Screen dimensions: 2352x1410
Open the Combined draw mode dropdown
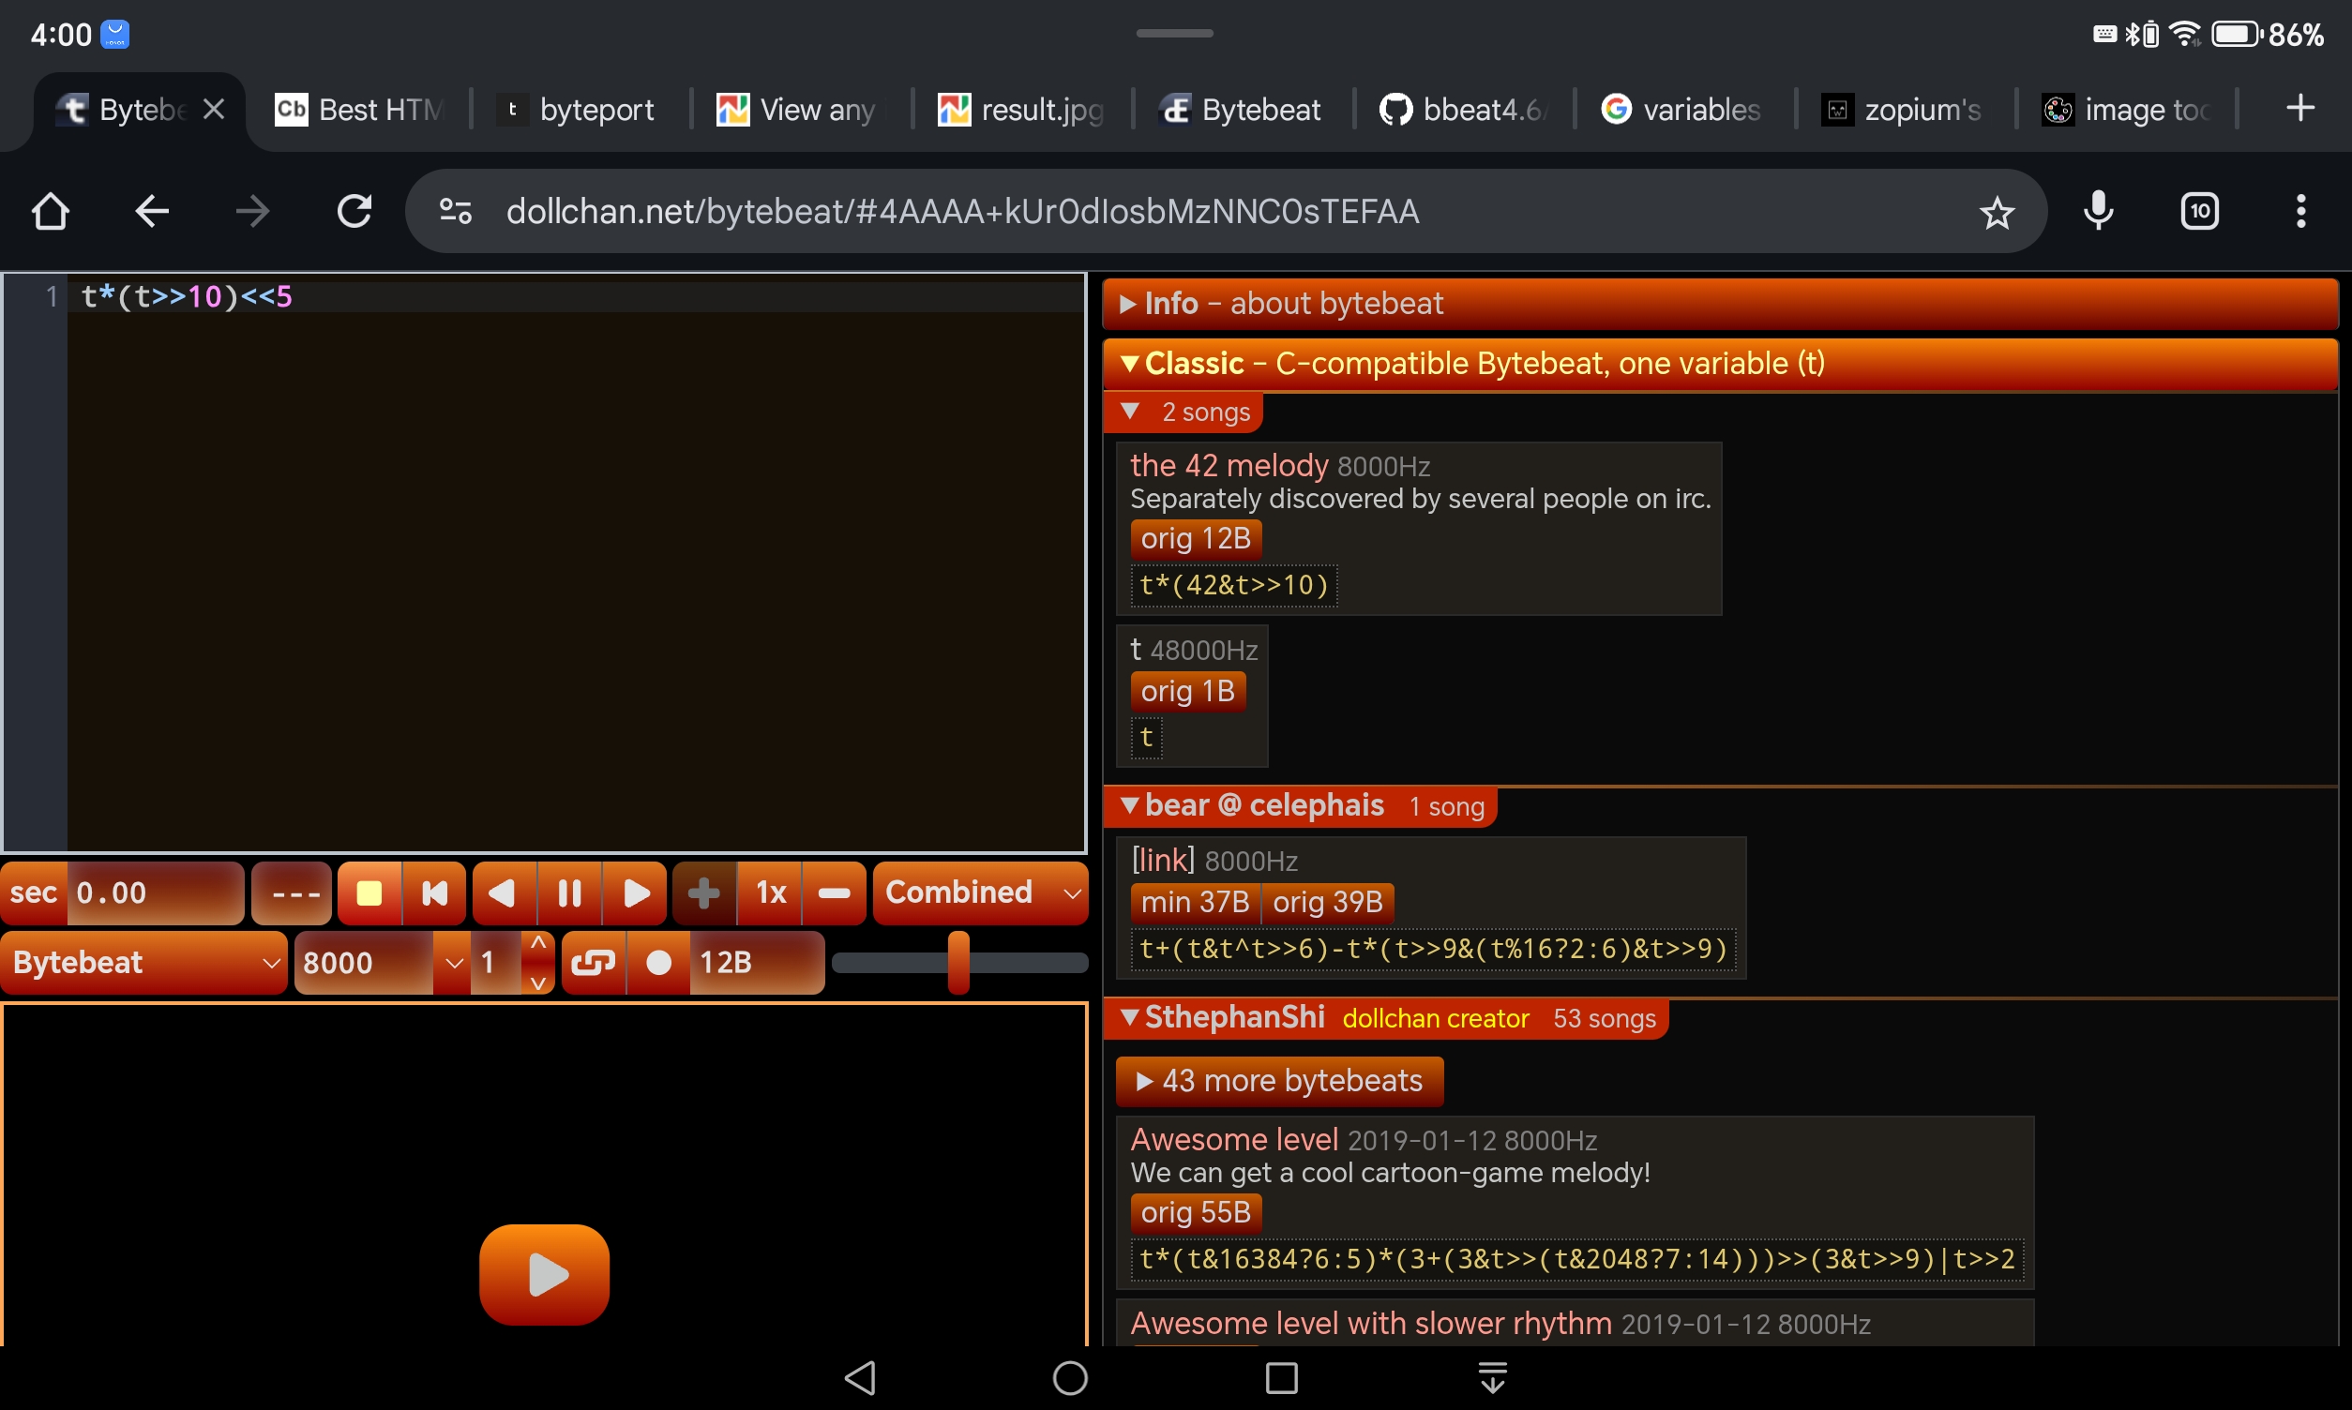click(980, 893)
